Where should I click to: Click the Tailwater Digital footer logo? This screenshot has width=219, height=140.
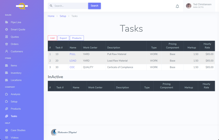tap(64, 132)
